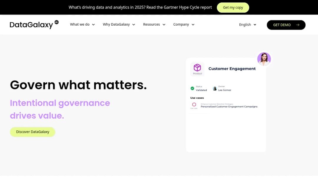Viewport: 318px width, 179px height.
Task: Expand the Why DataGalaxy chevron
Action: [134, 25]
